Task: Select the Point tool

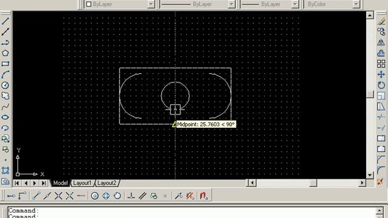Action: click(5, 160)
